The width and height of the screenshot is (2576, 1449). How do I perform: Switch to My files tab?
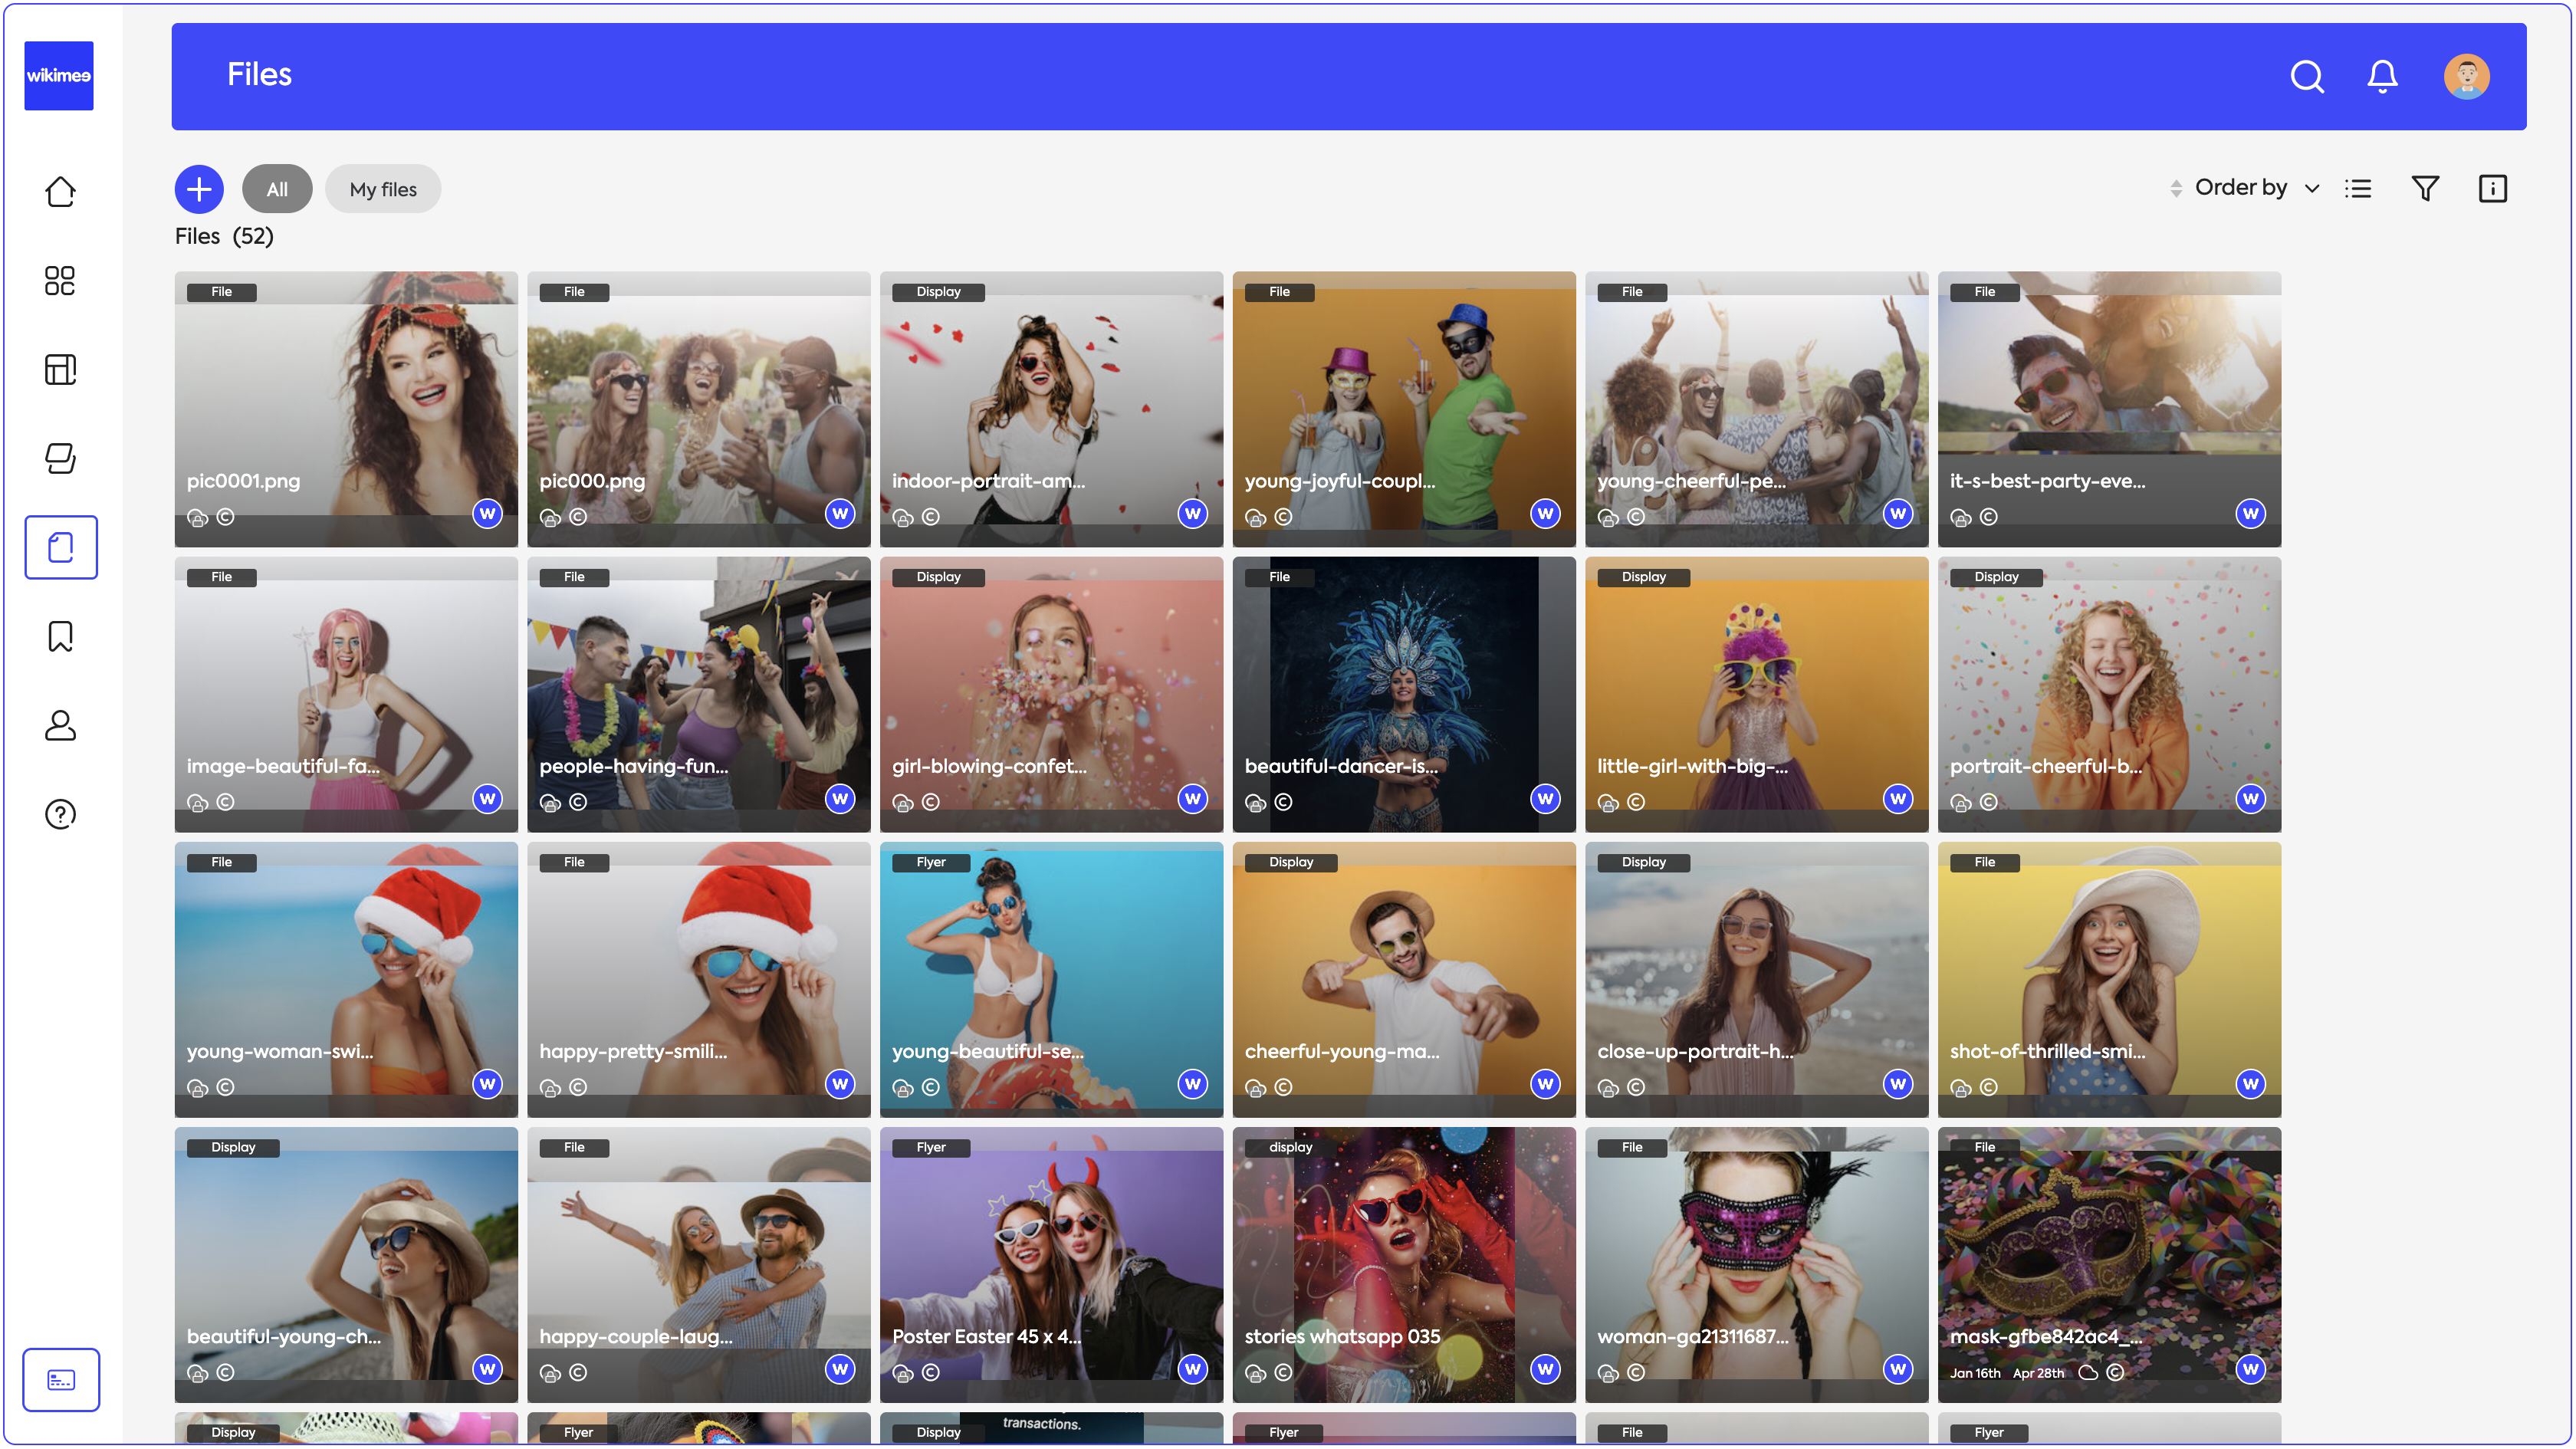(383, 189)
